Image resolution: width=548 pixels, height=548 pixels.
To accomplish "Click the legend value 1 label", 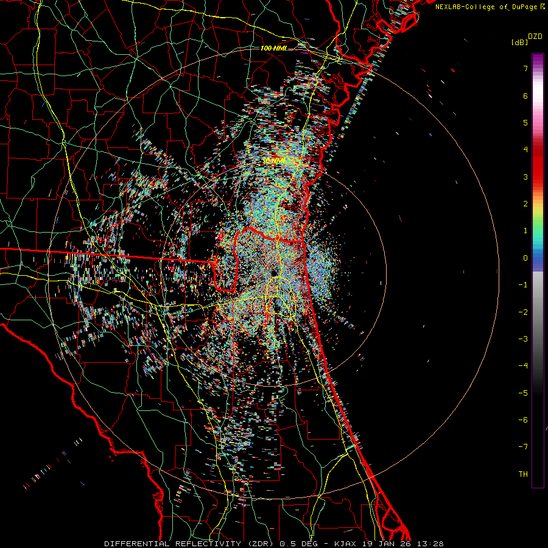I will click(x=525, y=231).
